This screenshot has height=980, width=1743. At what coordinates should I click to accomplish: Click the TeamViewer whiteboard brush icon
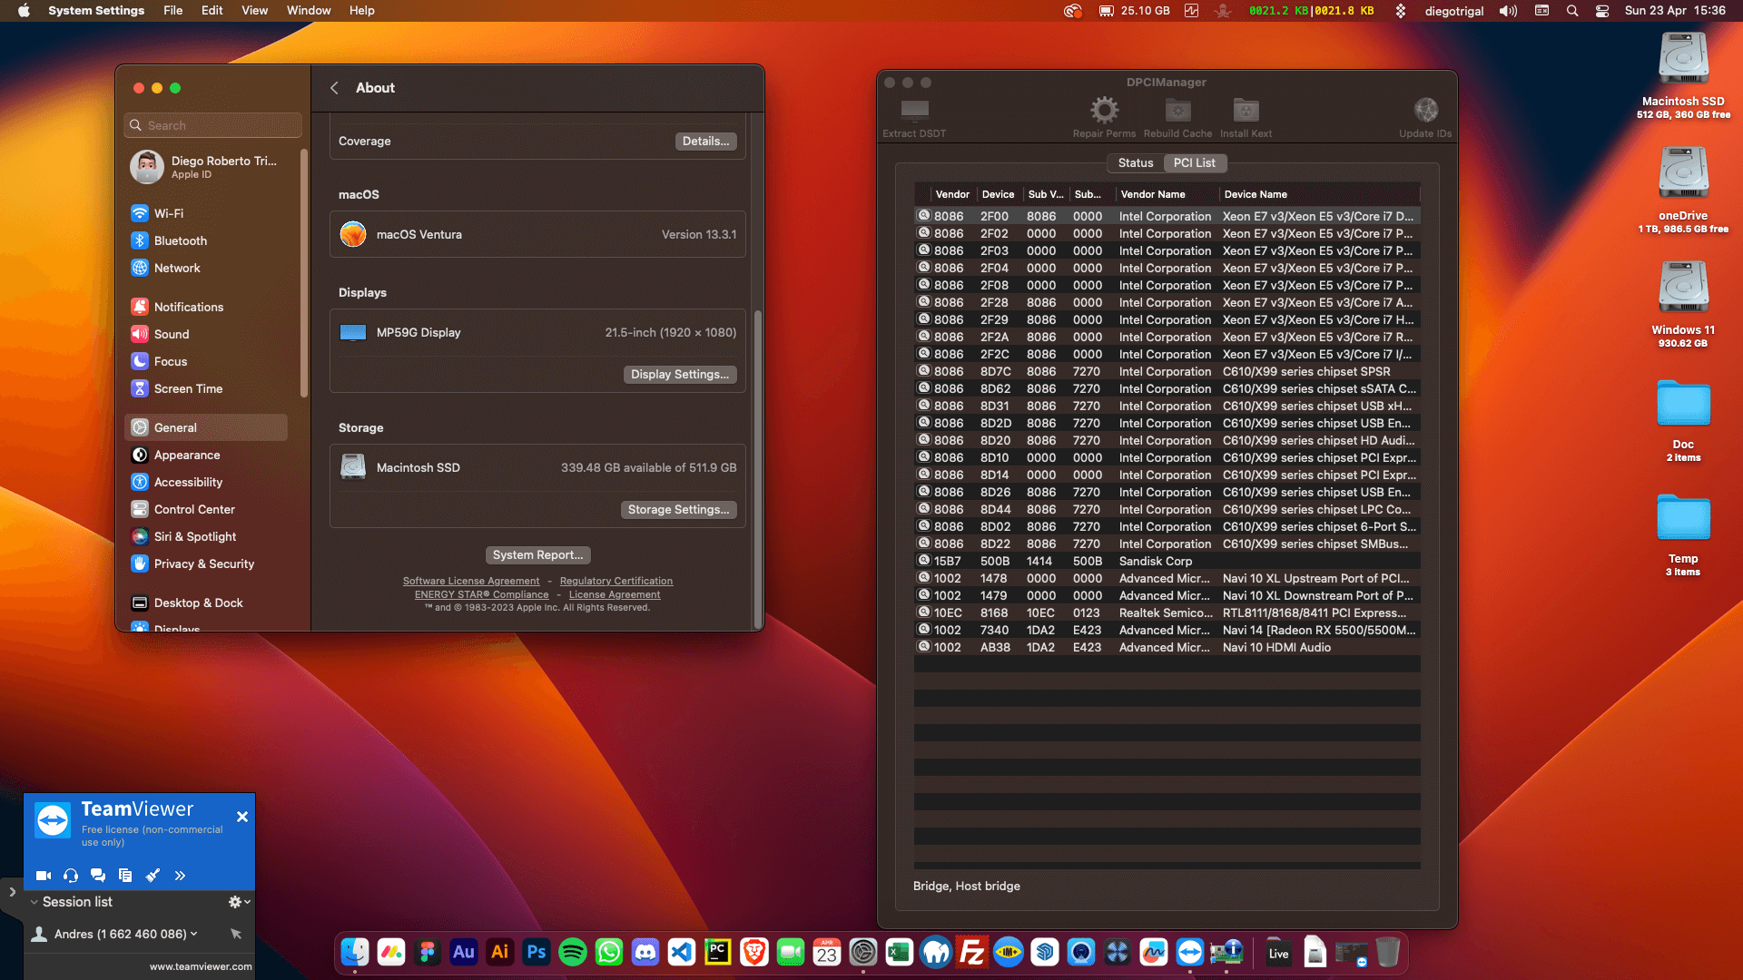point(153,876)
